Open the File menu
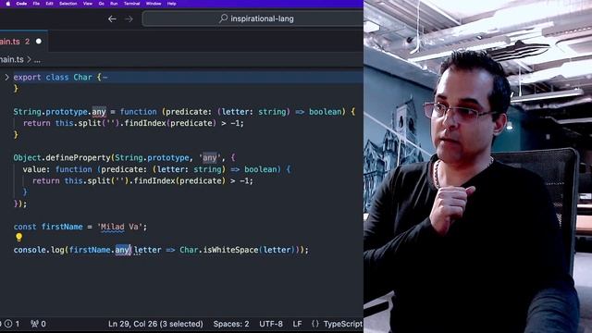 point(36,4)
